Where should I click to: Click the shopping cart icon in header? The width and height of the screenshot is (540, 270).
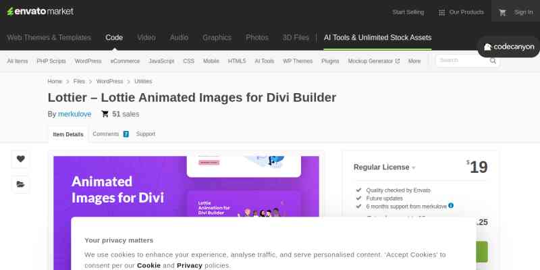502,12
